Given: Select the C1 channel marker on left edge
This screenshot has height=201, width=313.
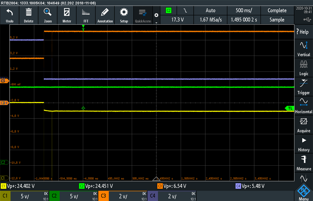Looking at the screenshot, I should click(x=4, y=178).
